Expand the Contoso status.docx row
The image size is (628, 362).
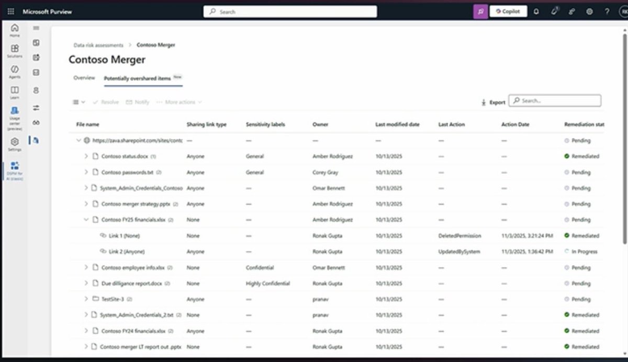click(x=86, y=156)
